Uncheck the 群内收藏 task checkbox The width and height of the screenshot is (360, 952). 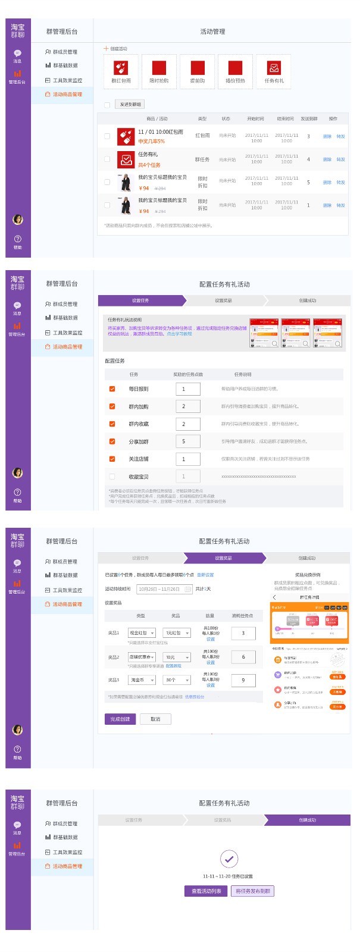point(112,424)
